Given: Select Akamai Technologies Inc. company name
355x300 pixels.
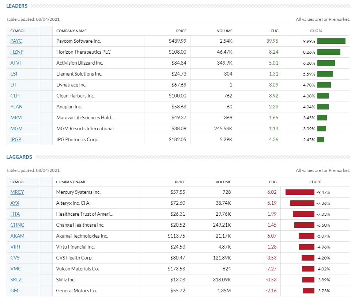Looking at the screenshot, I should 82,236.
